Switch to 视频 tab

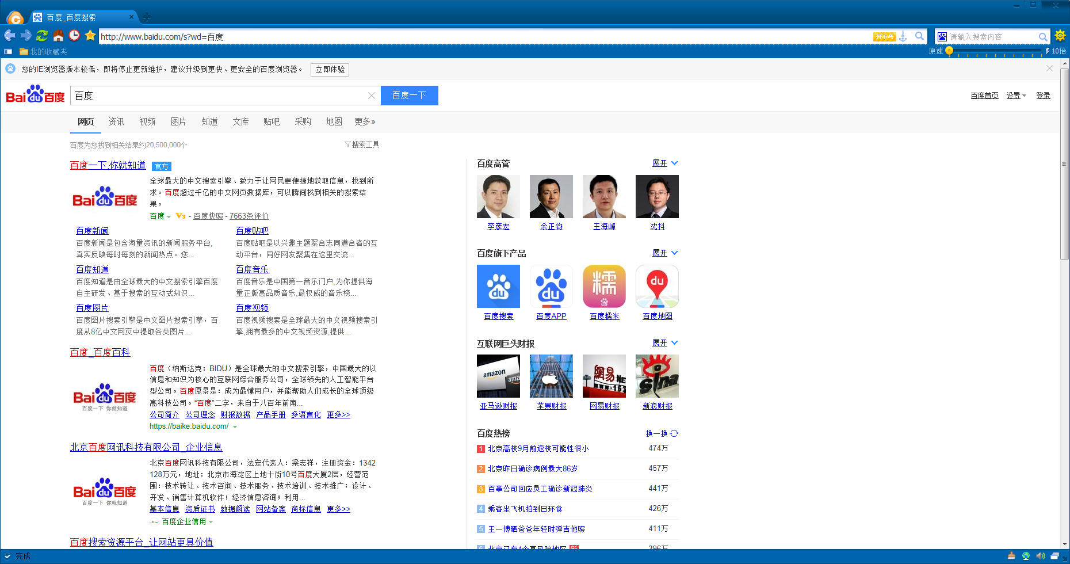coord(147,121)
